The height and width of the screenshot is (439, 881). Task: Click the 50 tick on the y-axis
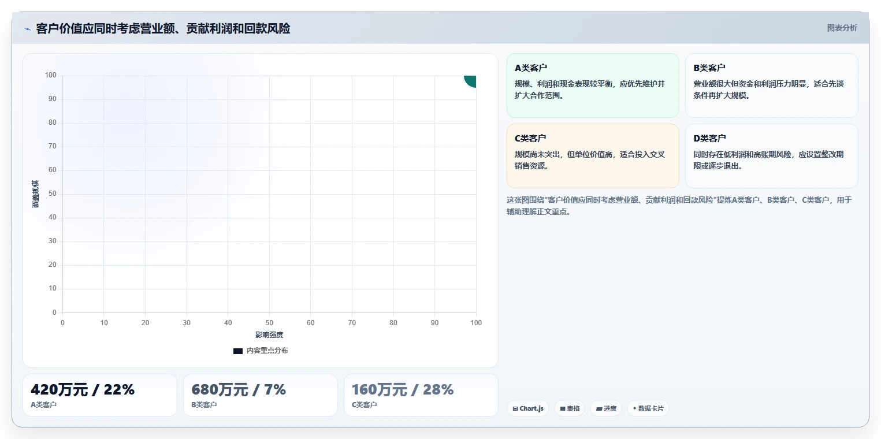pyautogui.click(x=53, y=194)
